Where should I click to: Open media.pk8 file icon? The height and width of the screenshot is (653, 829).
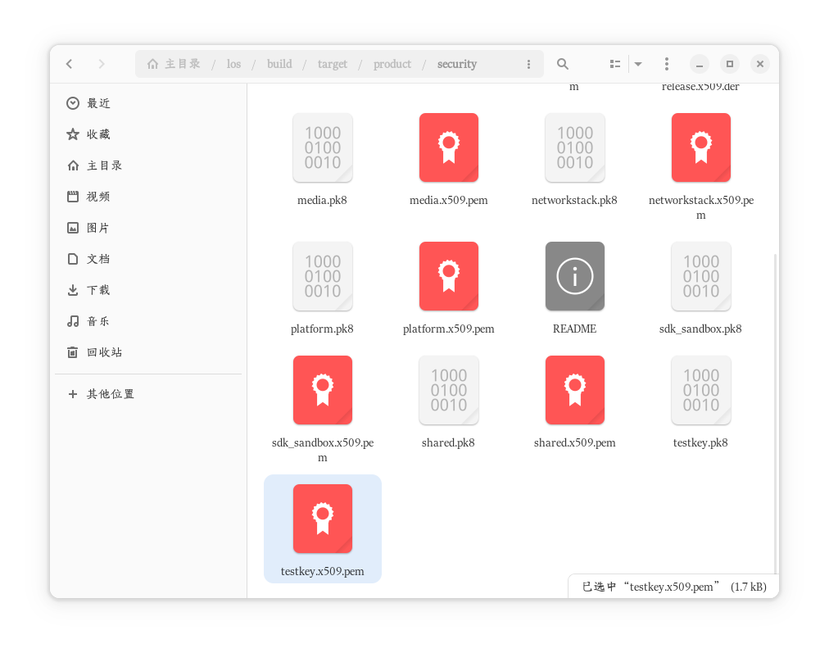(x=323, y=147)
